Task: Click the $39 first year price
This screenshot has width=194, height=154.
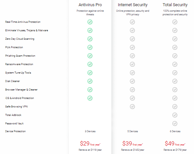Action: (133, 144)
